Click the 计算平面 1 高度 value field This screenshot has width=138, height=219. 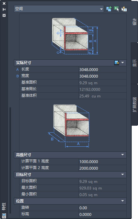102,162
